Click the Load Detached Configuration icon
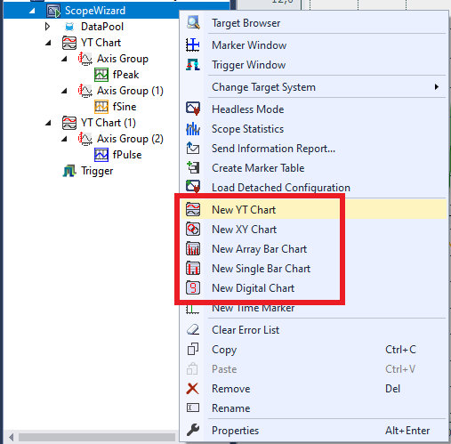This screenshot has height=444, width=451. pyautogui.click(x=193, y=187)
